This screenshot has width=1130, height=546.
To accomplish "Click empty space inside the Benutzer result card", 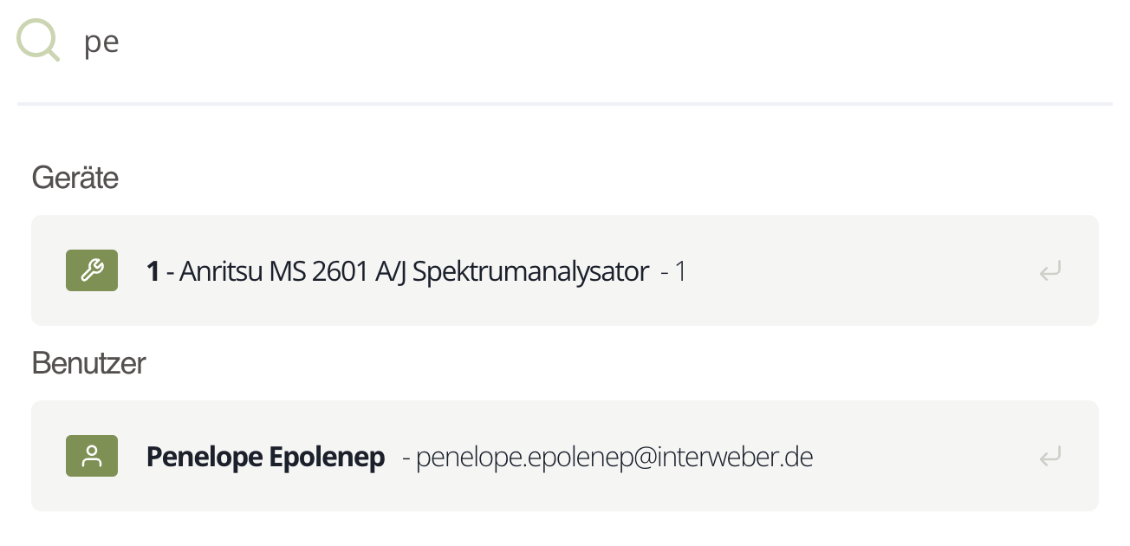I will (x=927, y=456).
